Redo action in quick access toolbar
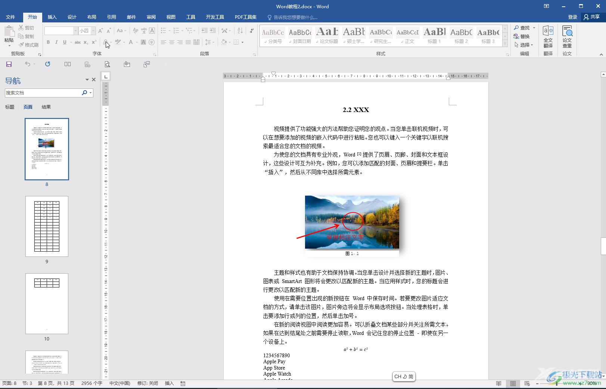The height and width of the screenshot is (389, 606). pyautogui.click(x=47, y=64)
